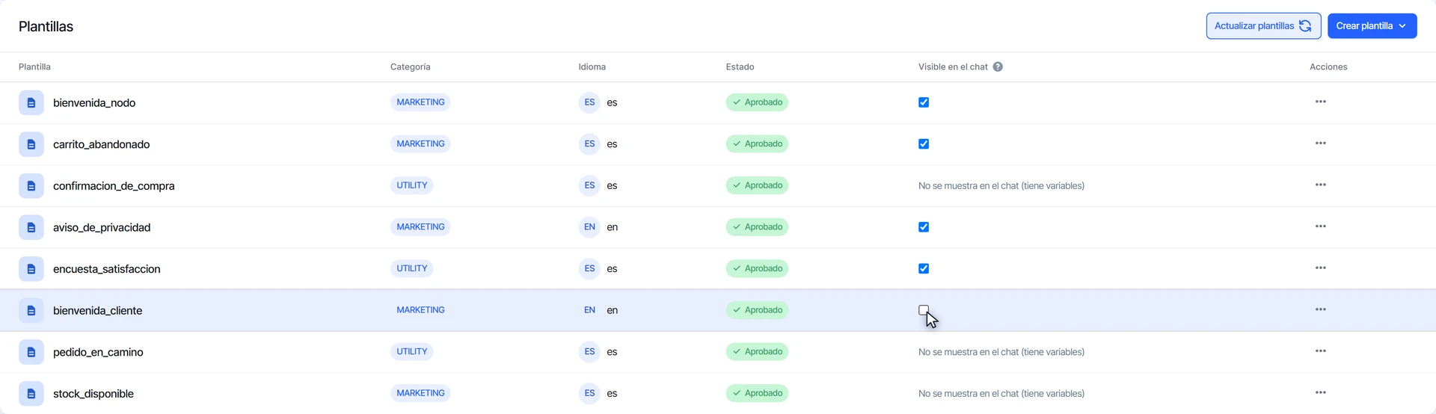The height and width of the screenshot is (414, 1436).
Task: Click Aprobado status for carrito_abandonado
Action: [757, 143]
